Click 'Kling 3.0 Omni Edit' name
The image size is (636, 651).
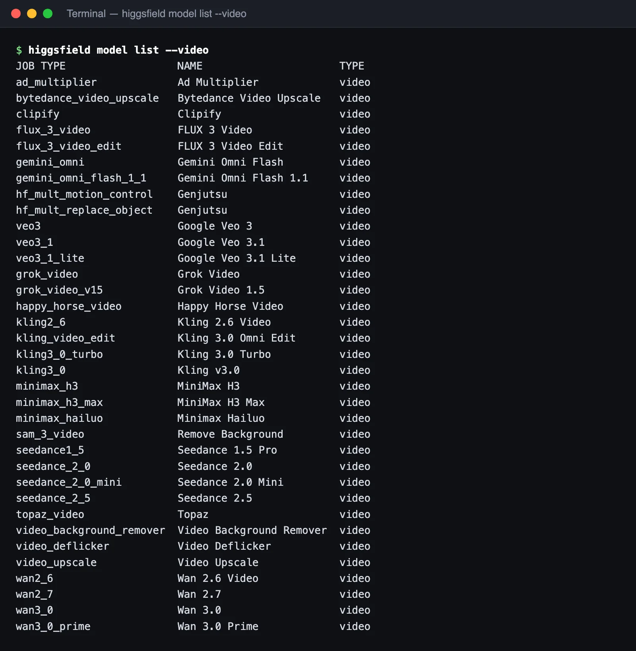tap(237, 338)
